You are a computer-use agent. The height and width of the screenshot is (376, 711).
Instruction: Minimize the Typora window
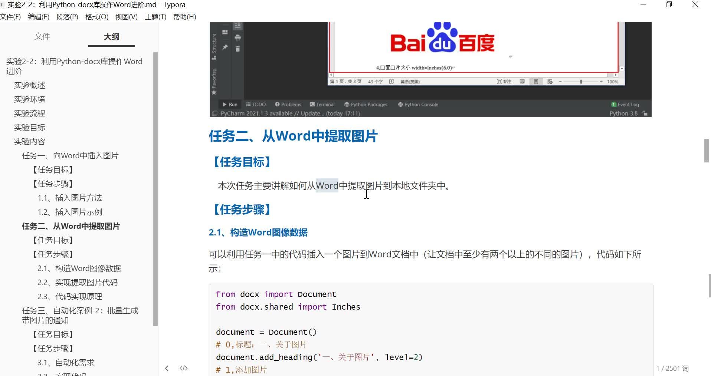coord(643,4)
